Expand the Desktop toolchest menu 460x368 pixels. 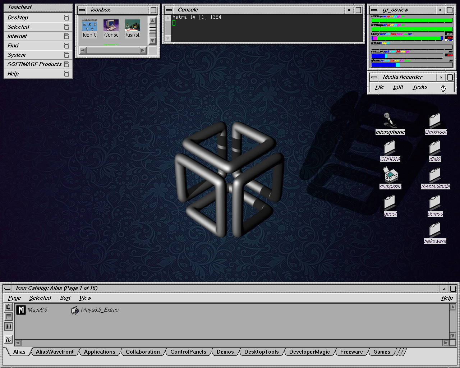[x=18, y=18]
